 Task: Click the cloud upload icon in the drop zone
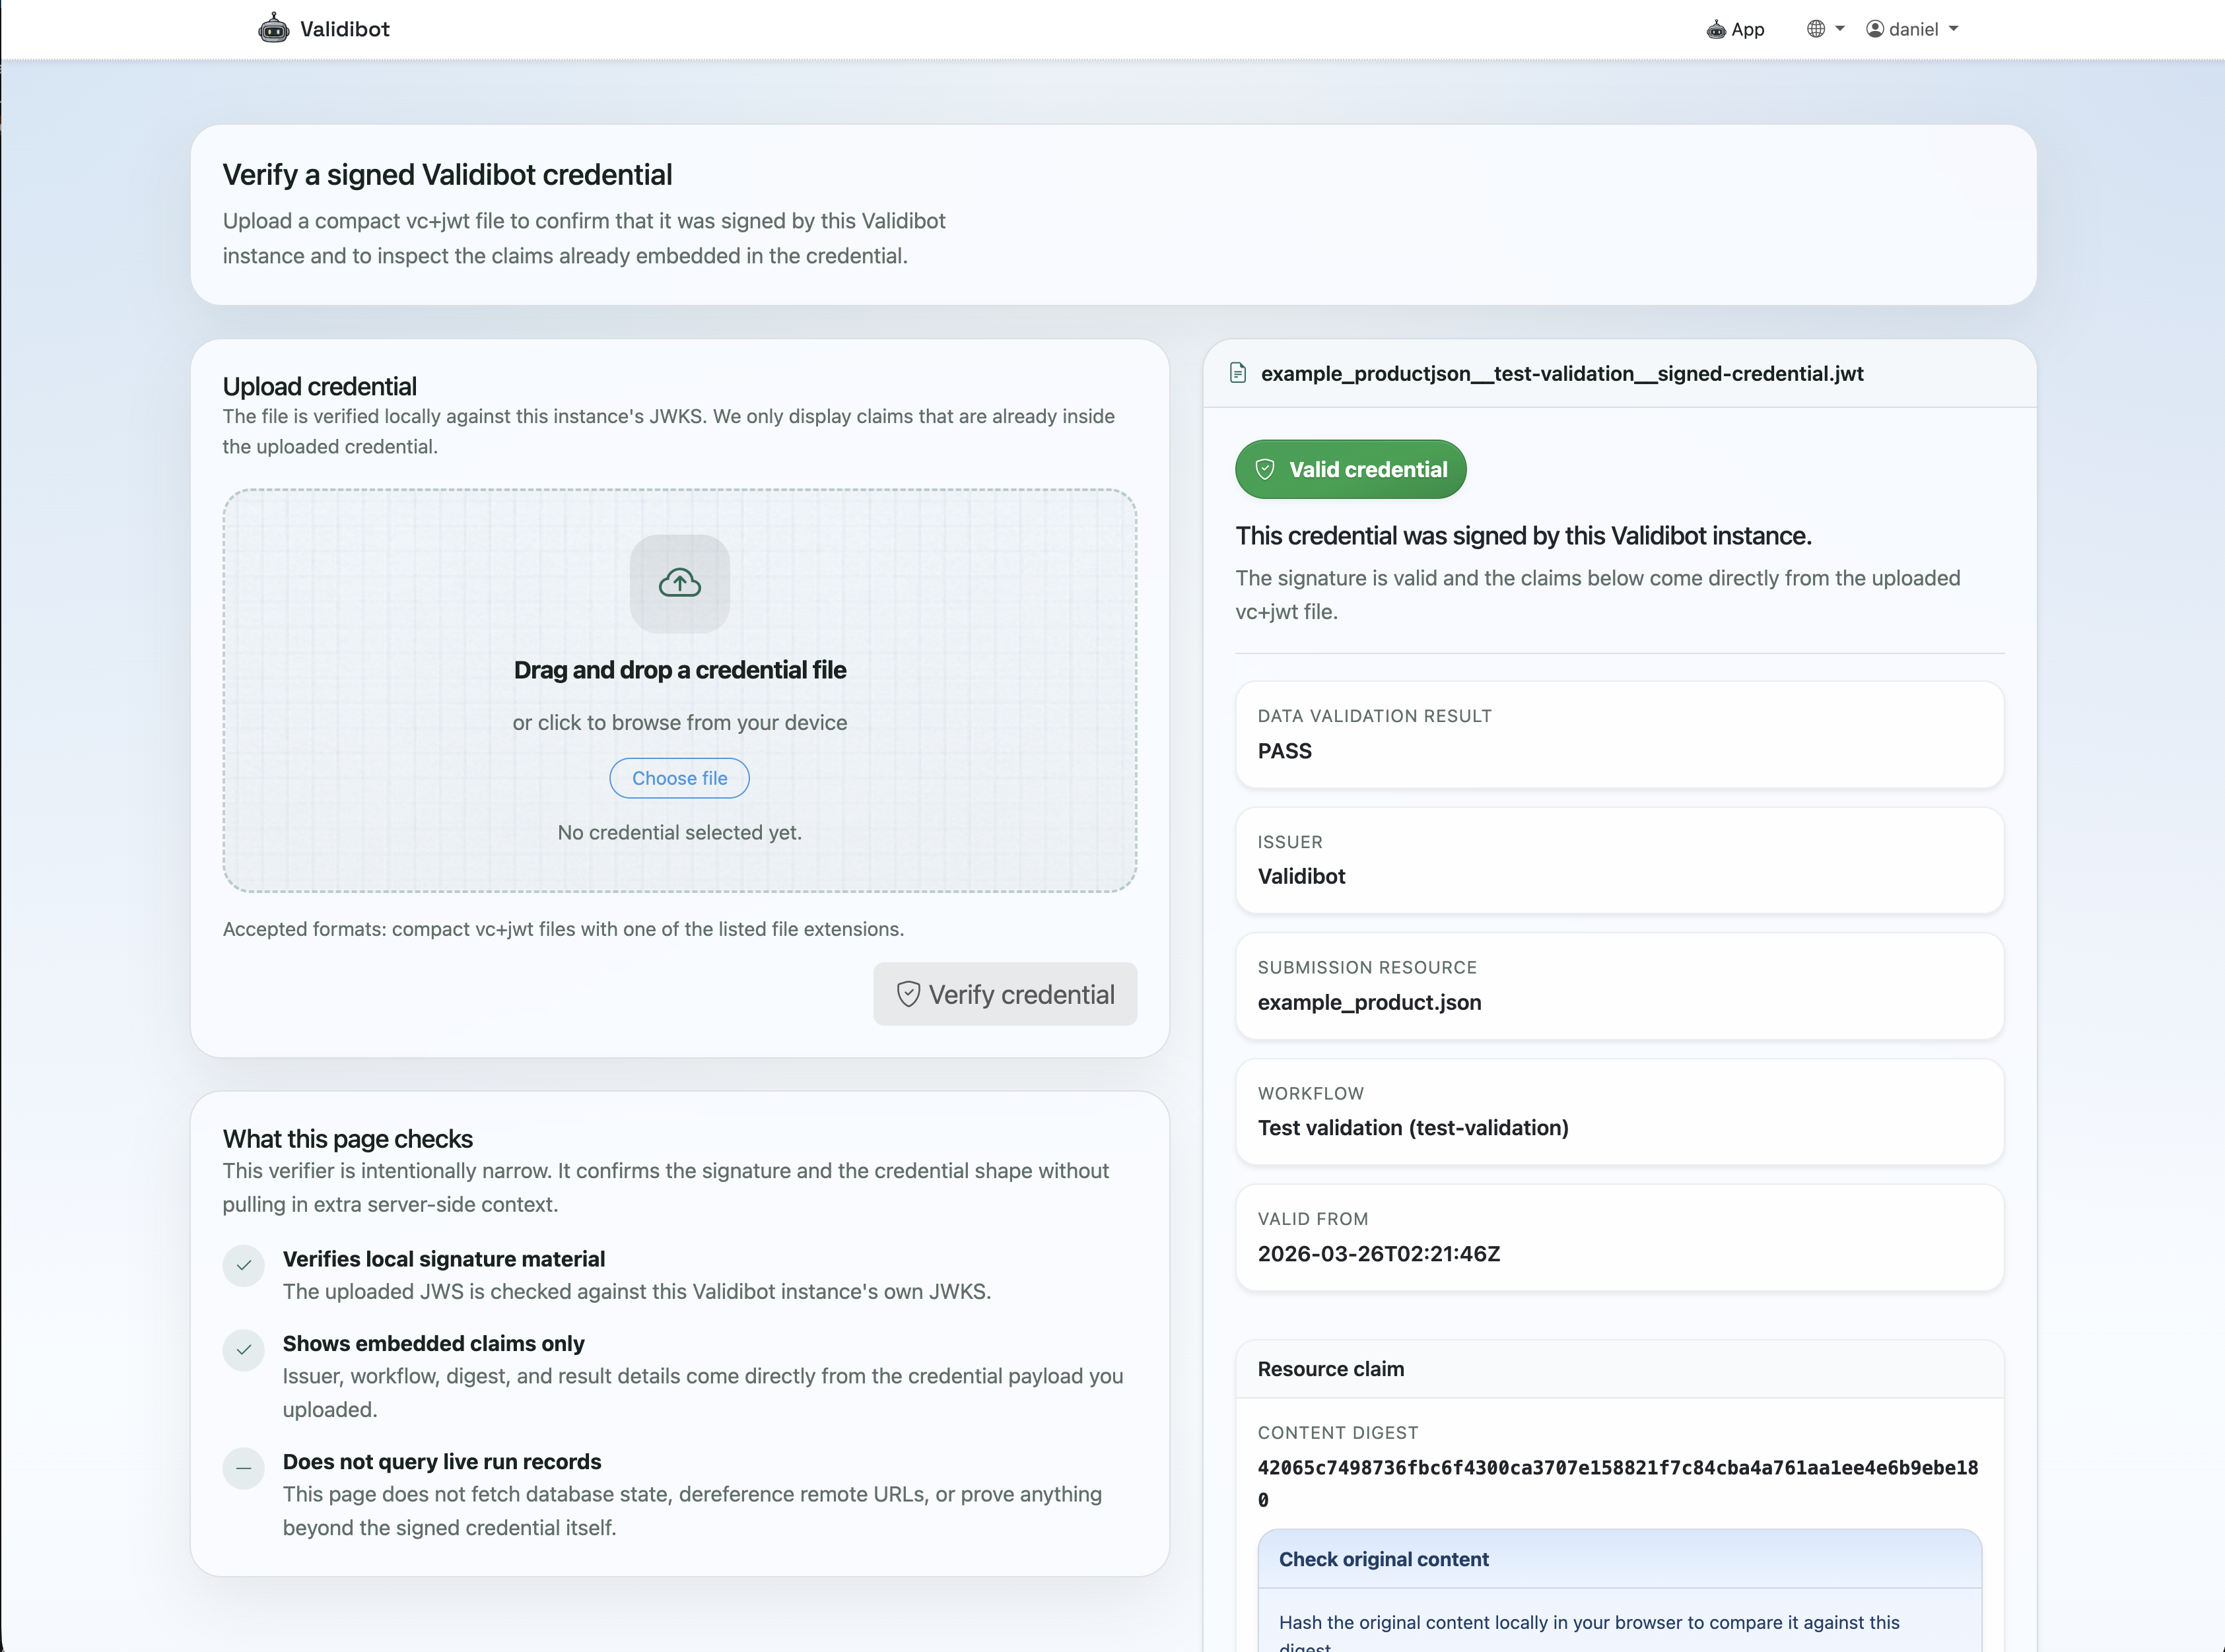tap(679, 583)
